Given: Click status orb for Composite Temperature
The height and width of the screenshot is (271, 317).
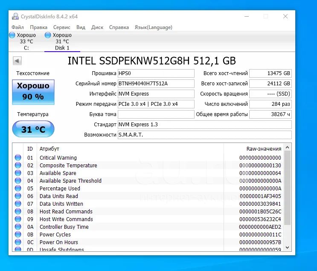Looking at the screenshot, I should pos(18,165).
